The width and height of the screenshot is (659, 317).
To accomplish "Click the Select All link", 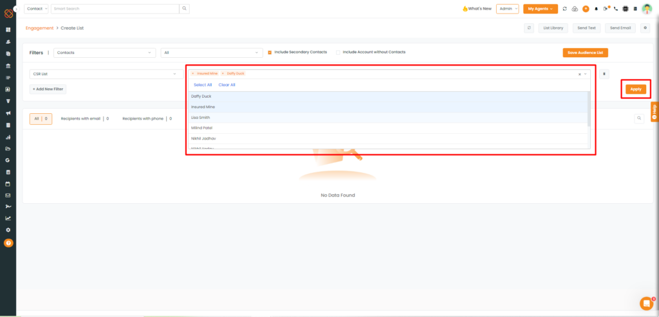I will coord(203,85).
